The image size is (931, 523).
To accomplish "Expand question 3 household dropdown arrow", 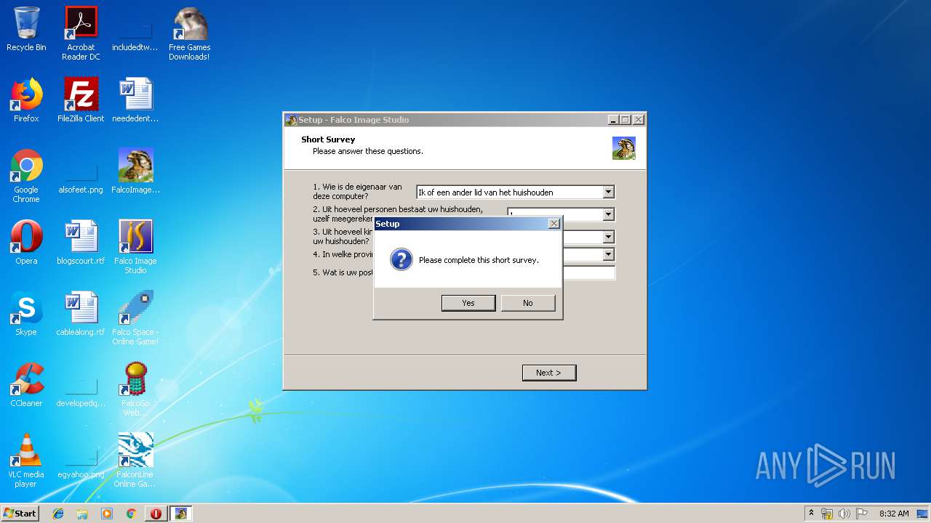I will tap(609, 237).
